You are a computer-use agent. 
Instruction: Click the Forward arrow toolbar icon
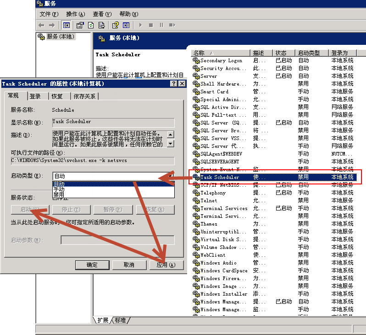click(51, 25)
